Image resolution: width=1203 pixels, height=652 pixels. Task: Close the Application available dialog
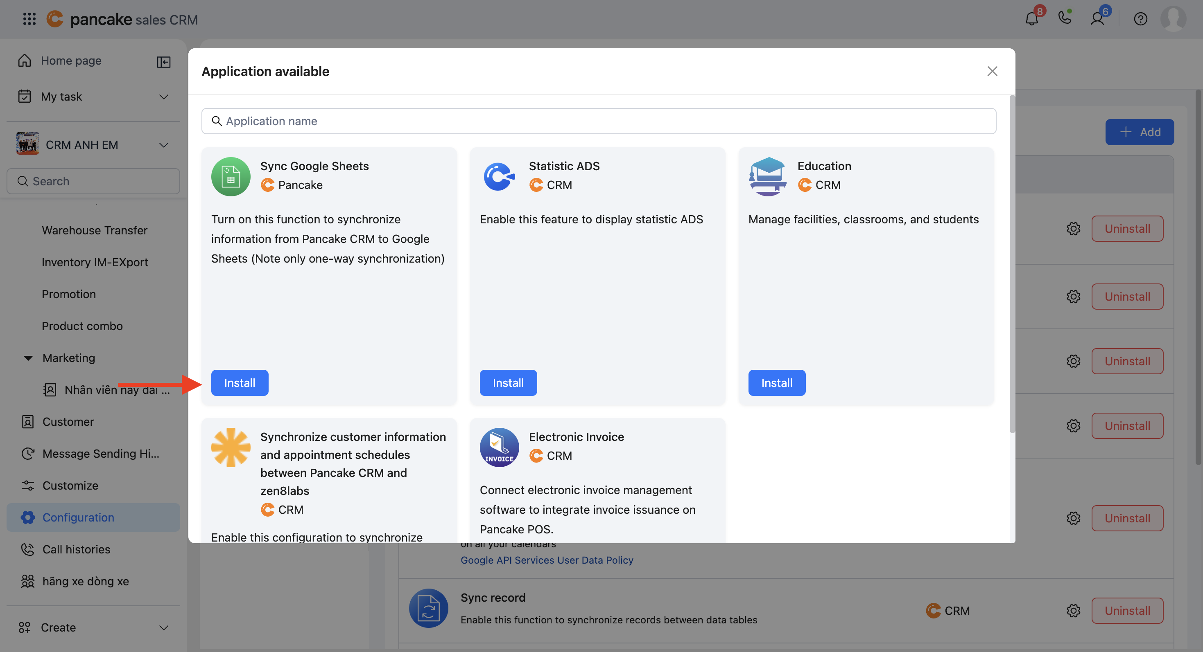click(992, 71)
